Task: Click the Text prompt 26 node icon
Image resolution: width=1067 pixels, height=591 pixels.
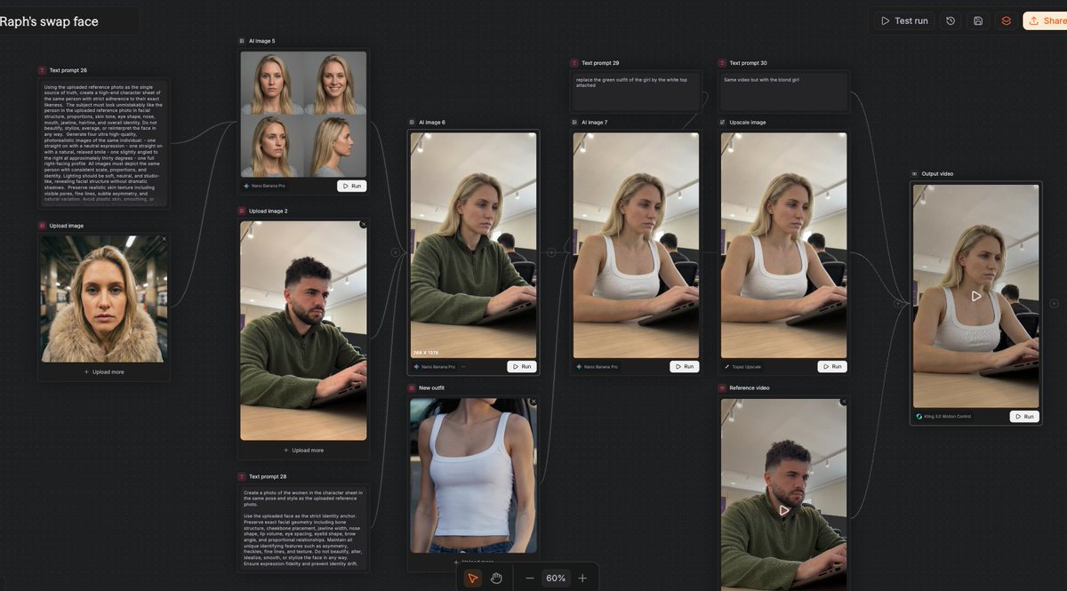Action: pos(42,70)
